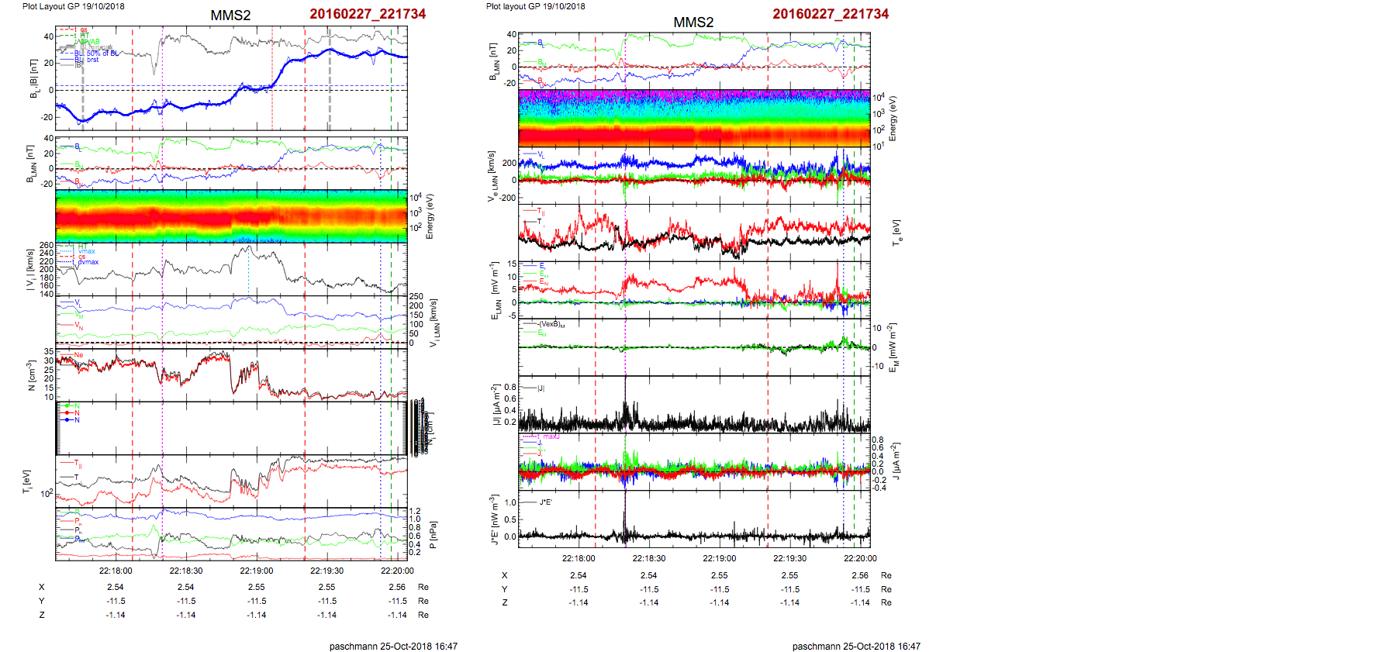Click the left plot's ion energy spectrogram

pos(231,216)
